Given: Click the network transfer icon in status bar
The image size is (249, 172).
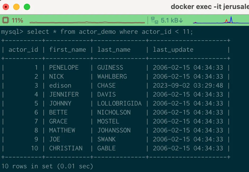Looking at the screenshot, I should [154, 20].
